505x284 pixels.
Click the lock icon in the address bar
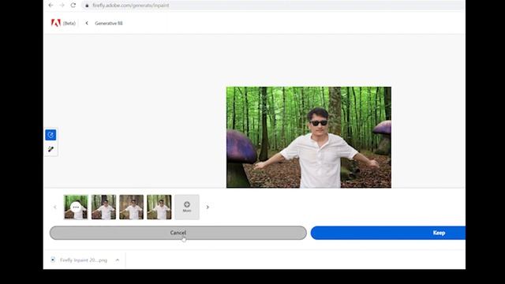[87, 6]
